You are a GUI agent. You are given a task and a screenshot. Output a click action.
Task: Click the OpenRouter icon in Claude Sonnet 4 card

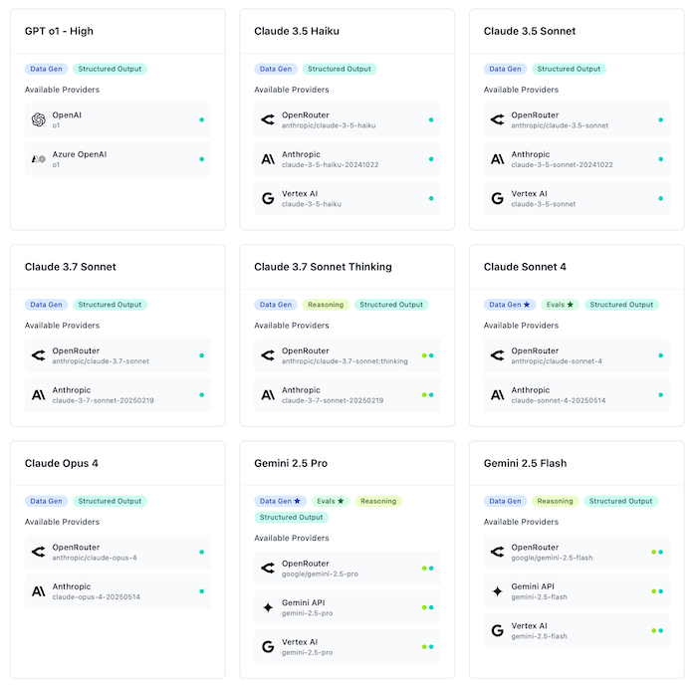coord(497,354)
